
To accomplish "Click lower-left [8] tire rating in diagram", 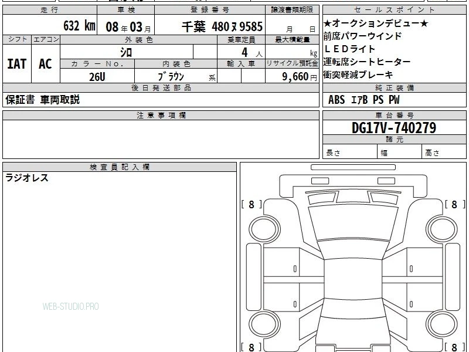I will (252, 347).
